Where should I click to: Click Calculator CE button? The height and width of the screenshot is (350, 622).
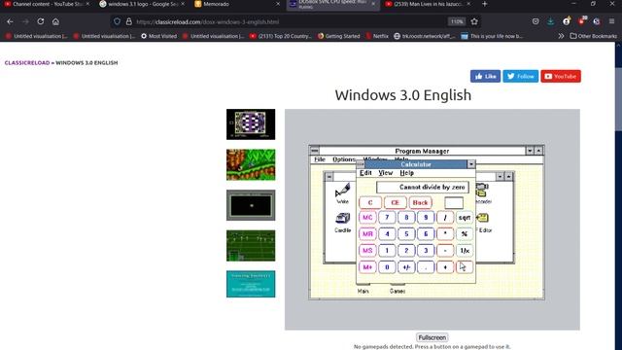point(395,203)
